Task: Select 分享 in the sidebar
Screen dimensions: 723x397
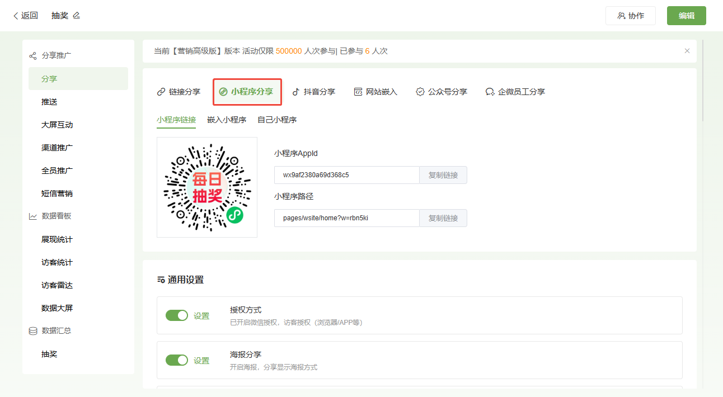Action: pyautogui.click(x=78, y=79)
